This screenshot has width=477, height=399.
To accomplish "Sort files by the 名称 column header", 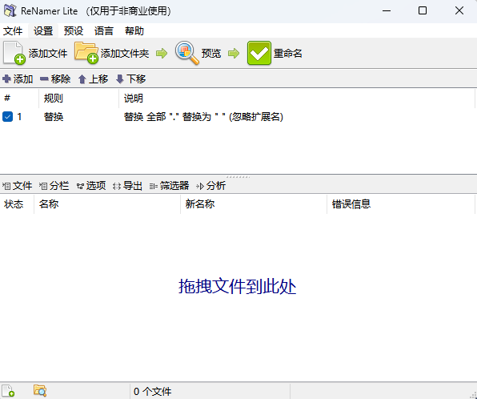I will (107, 204).
